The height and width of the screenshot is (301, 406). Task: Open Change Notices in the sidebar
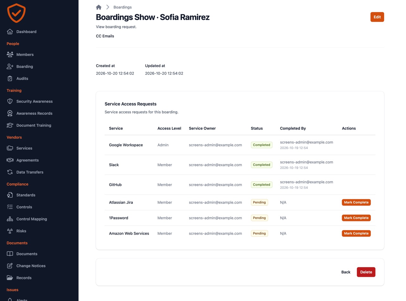click(31, 266)
